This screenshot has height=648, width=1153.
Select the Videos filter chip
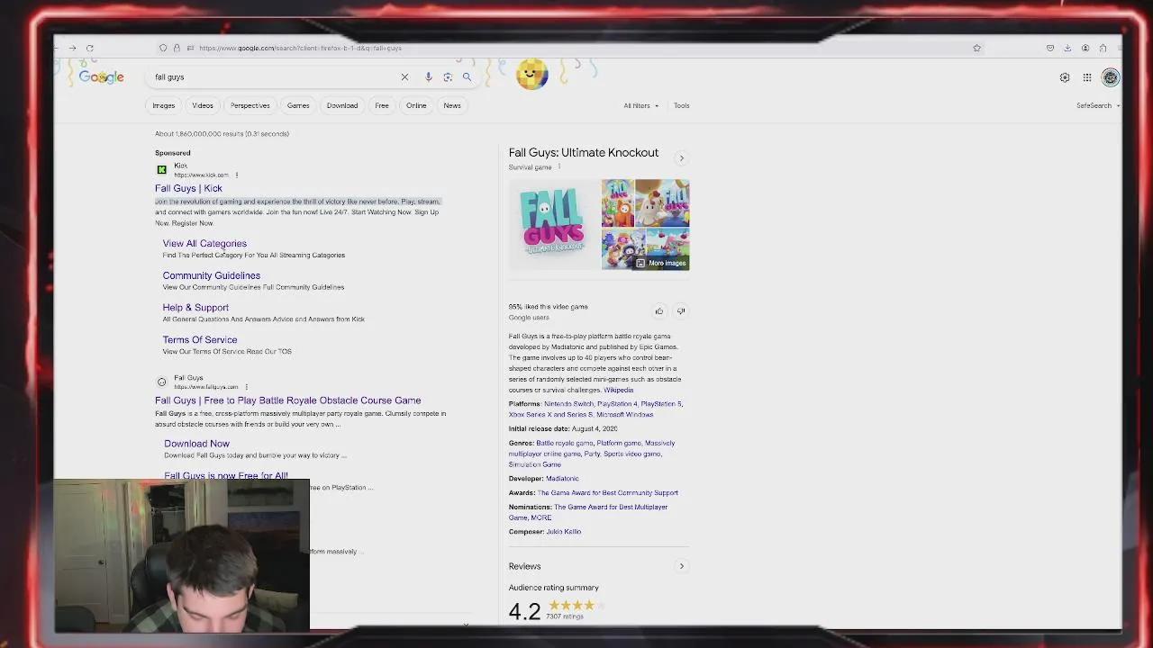pos(203,105)
